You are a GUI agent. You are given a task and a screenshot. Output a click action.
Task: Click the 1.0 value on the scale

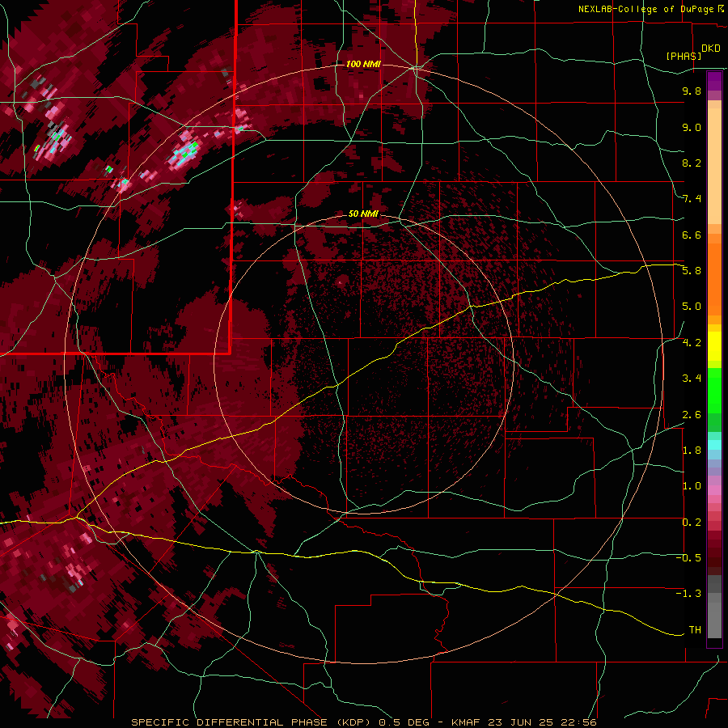click(692, 486)
